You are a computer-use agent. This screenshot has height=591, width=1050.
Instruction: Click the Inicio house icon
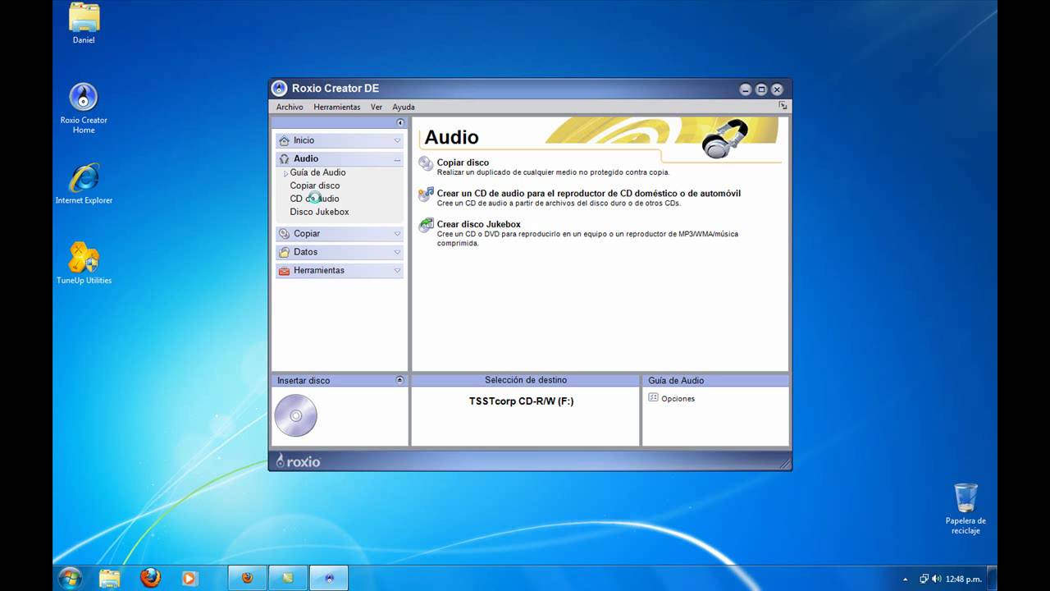pyautogui.click(x=284, y=140)
